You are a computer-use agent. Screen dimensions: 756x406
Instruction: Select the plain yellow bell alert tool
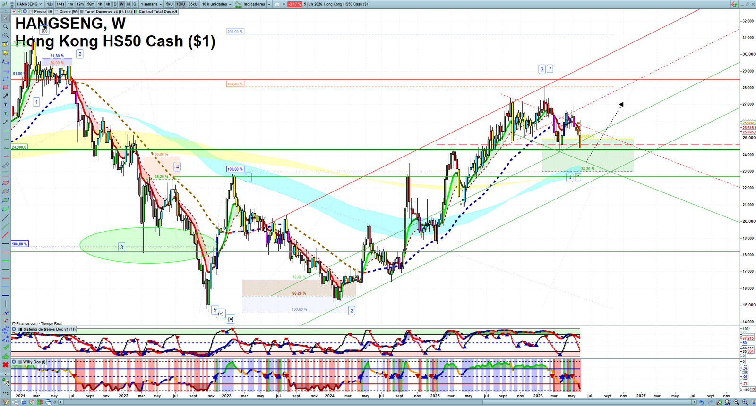click(x=6, y=53)
